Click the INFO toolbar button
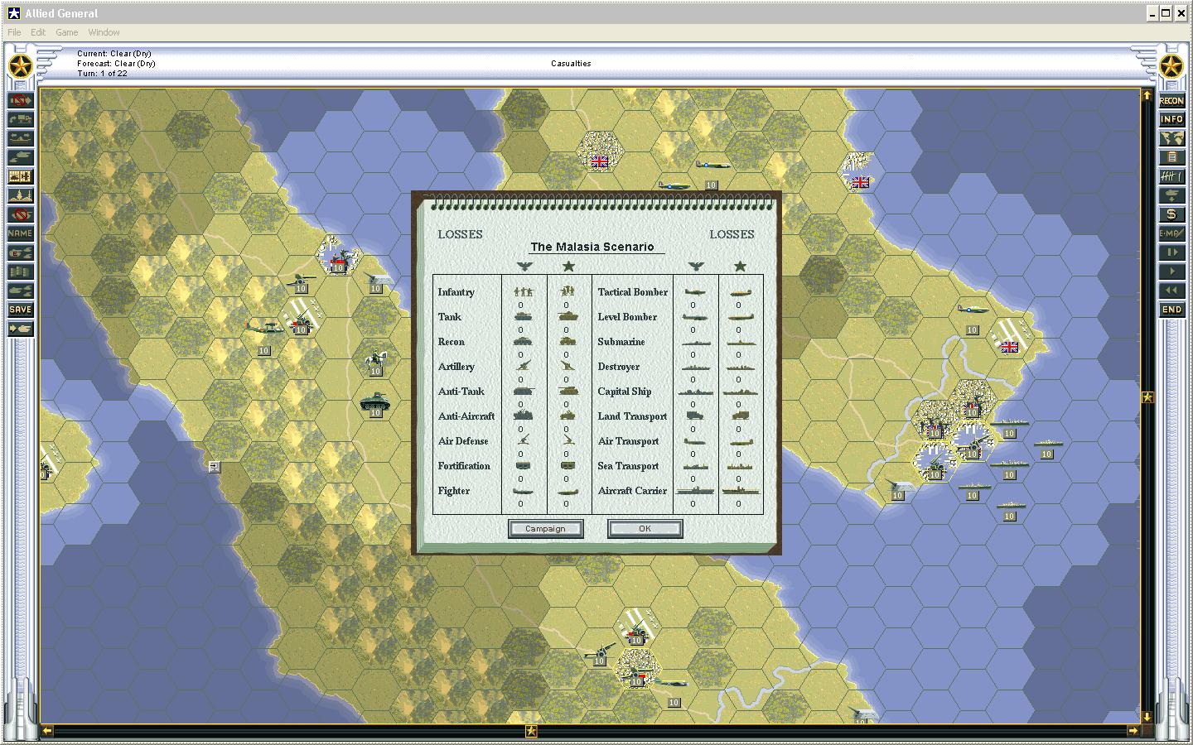The height and width of the screenshot is (745, 1193). pyautogui.click(x=1171, y=120)
